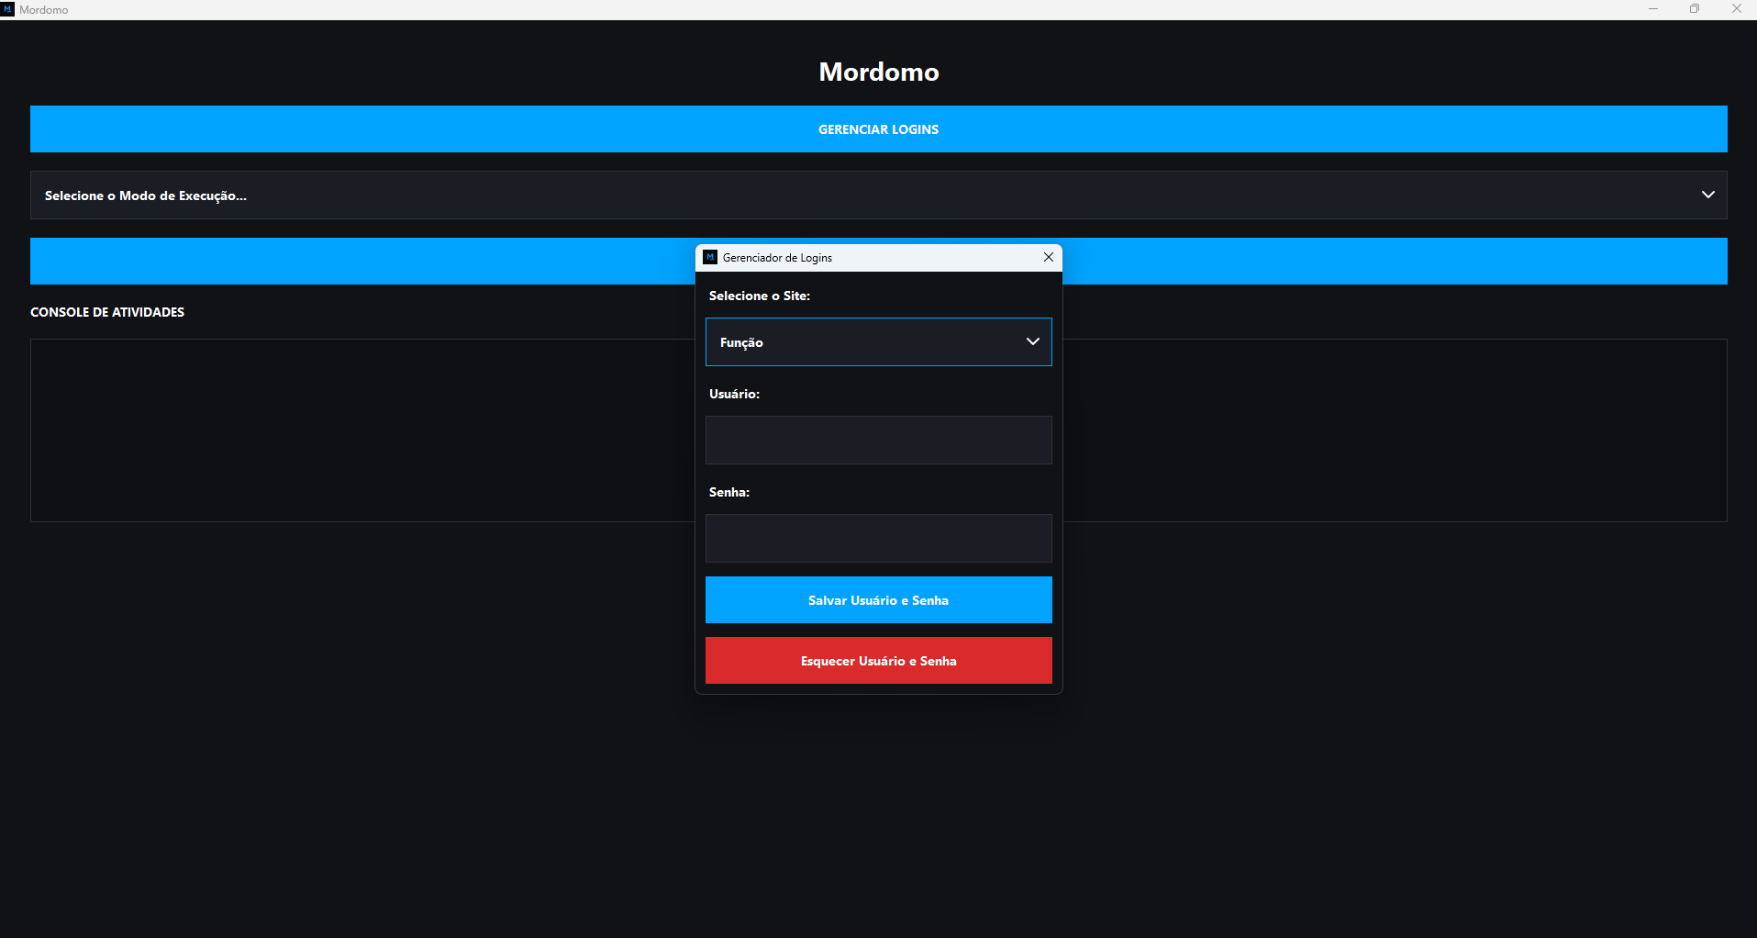1757x938 pixels.
Task: Click the CONSOLE DE ATIVIDADES heading
Action: (107, 312)
